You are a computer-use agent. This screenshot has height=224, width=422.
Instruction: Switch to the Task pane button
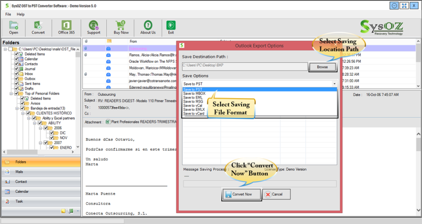click(41, 201)
